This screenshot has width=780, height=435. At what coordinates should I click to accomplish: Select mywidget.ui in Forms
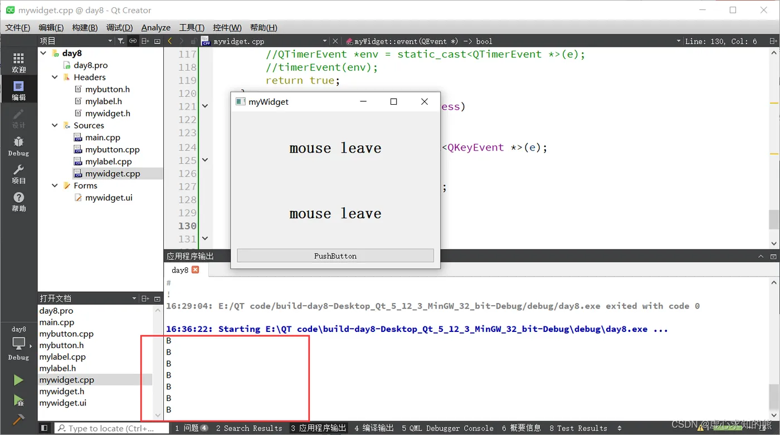[x=109, y=198]
